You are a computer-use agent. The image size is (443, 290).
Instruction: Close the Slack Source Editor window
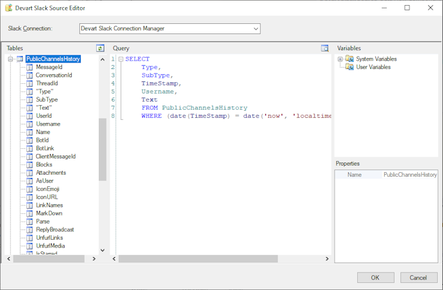pos(430,8)
